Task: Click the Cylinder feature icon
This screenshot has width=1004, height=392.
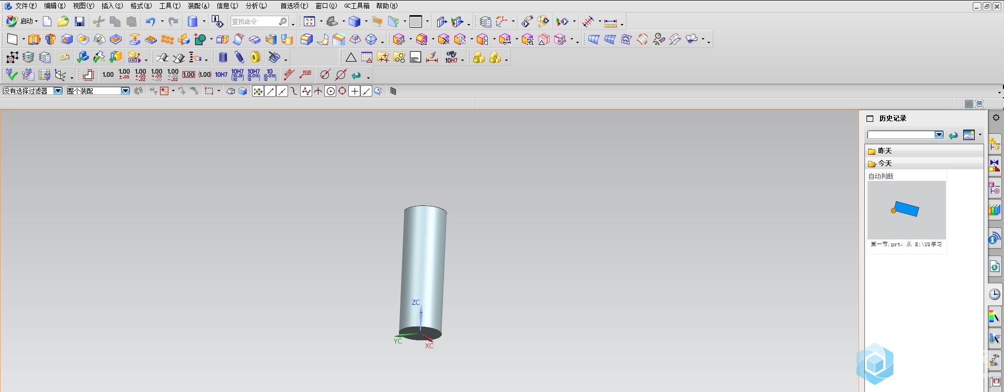Action: 193,21
